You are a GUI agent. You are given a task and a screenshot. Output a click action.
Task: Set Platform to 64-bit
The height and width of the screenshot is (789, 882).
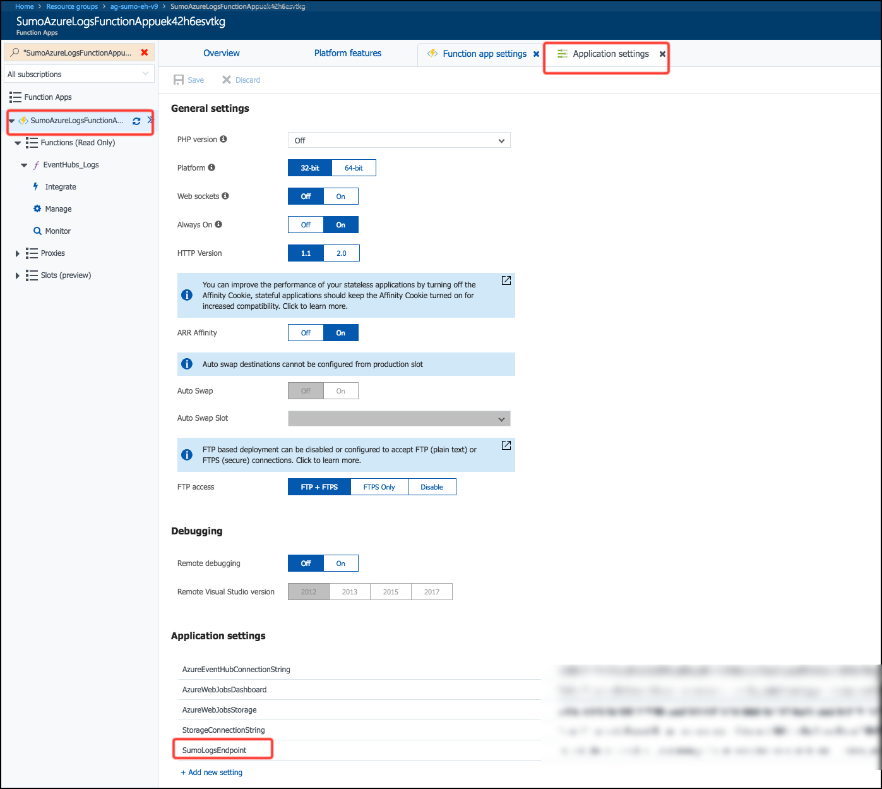pyautogui.click(x=354, y=168)
